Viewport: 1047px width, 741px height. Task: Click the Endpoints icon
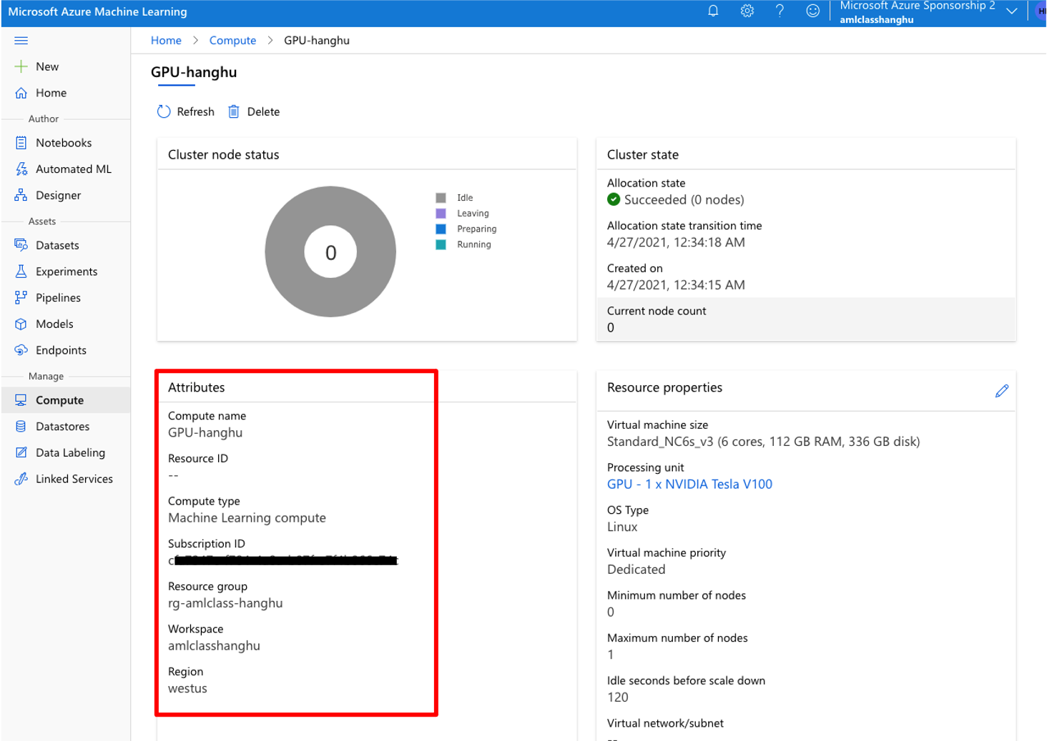tap(21, 350)
